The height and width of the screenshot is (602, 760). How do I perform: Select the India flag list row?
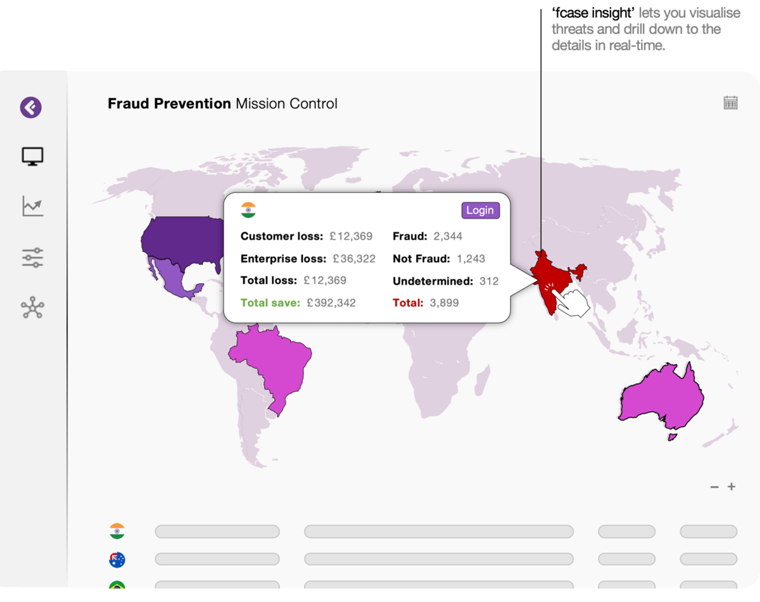(x=117, y=531)
